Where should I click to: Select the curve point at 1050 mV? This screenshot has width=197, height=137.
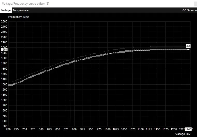pos(124,52)
